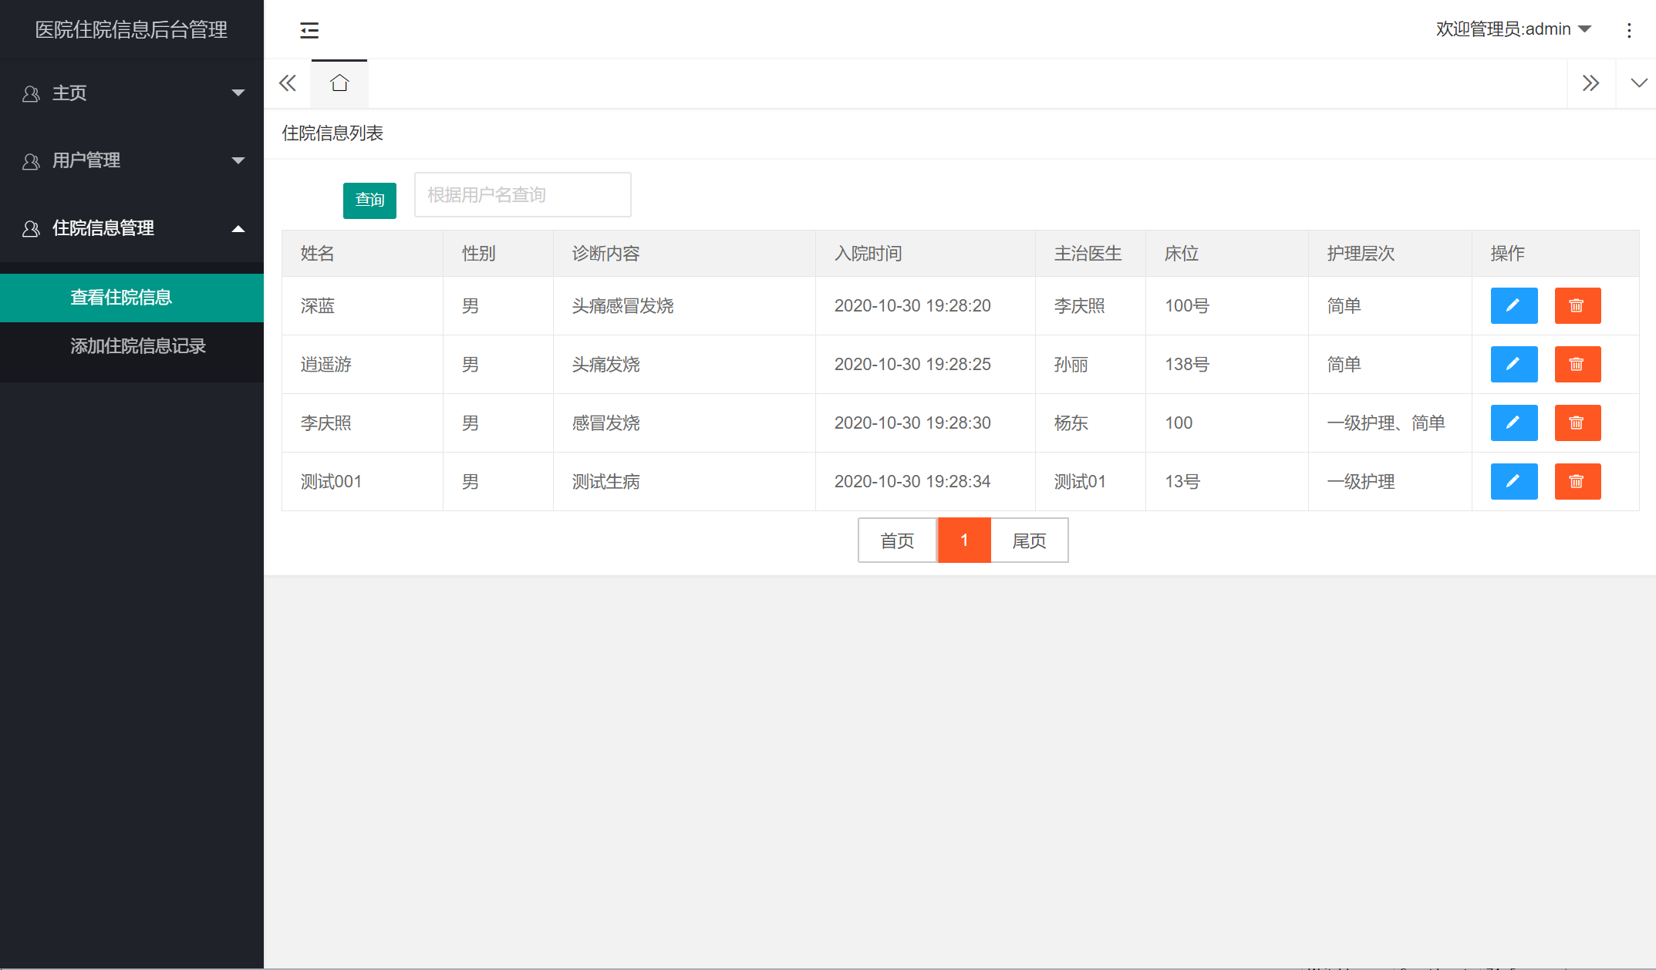Go to 尾页 last page
1656x970 pixels.
click(1030, 541)
